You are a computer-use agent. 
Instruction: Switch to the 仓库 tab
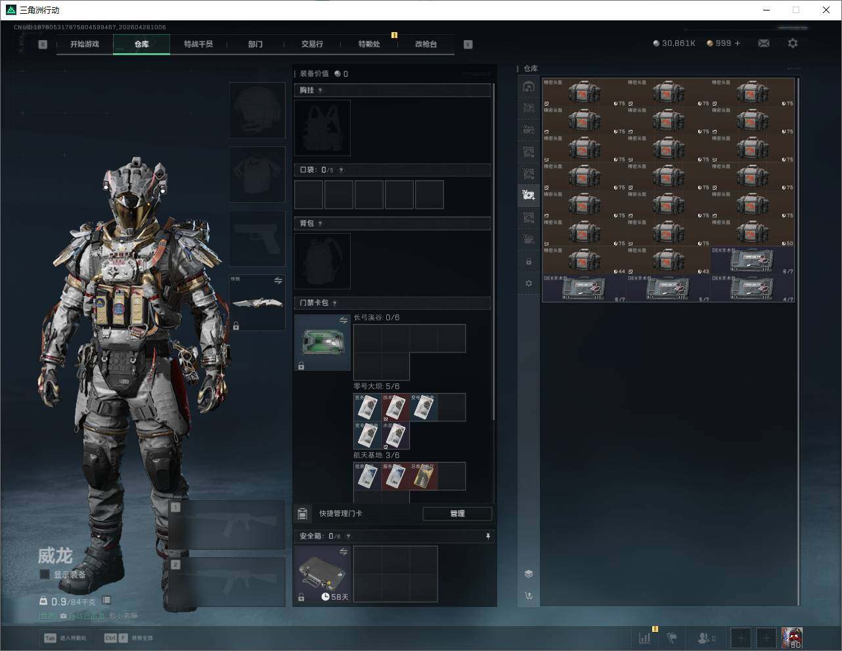[x=142, y=44]
